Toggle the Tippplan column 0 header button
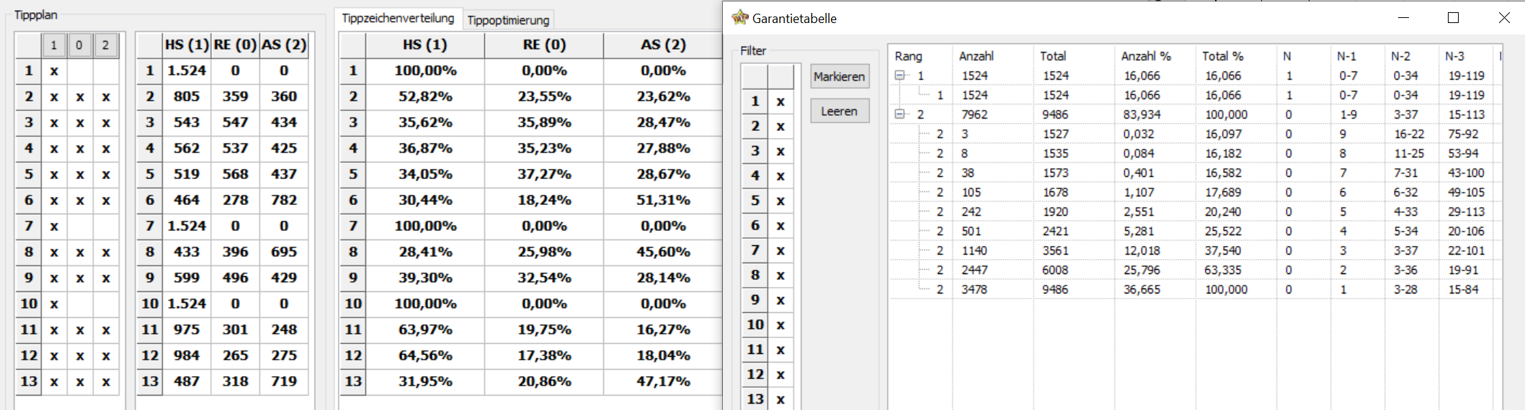 click(x=79, y=45)
